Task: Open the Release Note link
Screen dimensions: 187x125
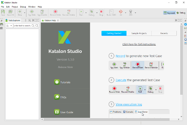Action: click(65, 67)
